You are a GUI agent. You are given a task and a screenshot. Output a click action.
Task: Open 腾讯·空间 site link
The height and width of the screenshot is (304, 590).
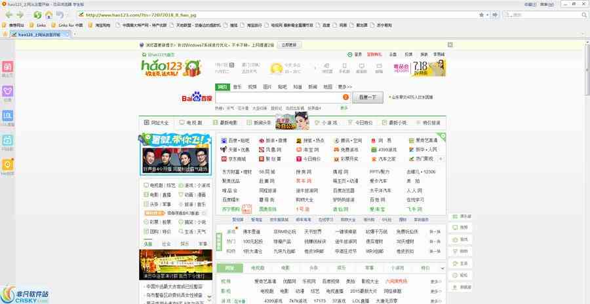click(x=347, y=141)
